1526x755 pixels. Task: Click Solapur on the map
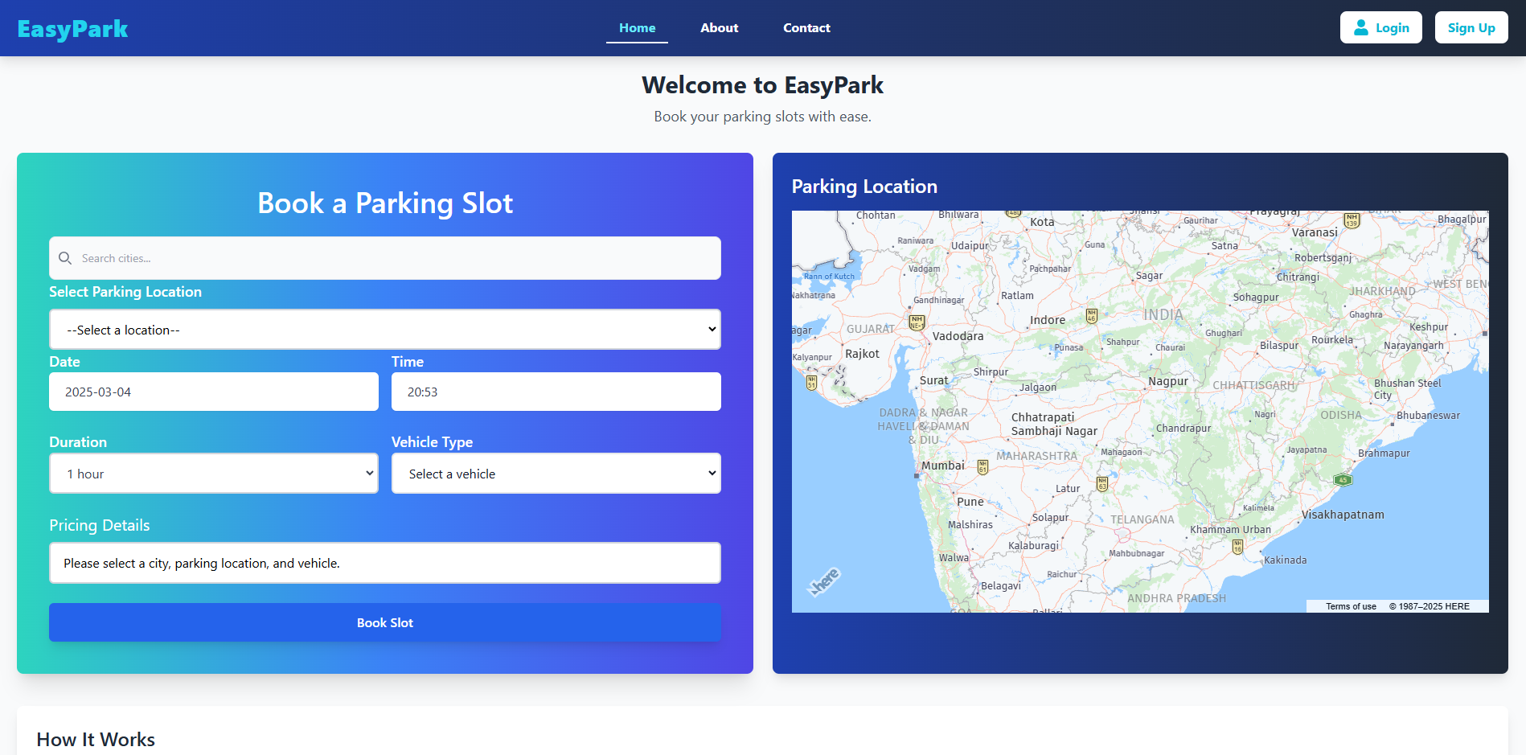[1050, 517]
